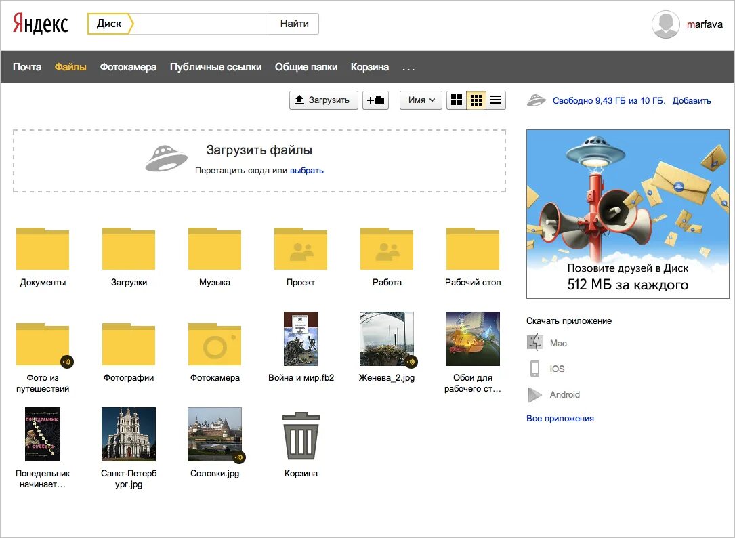Click into the search input field

click(202, 24)
